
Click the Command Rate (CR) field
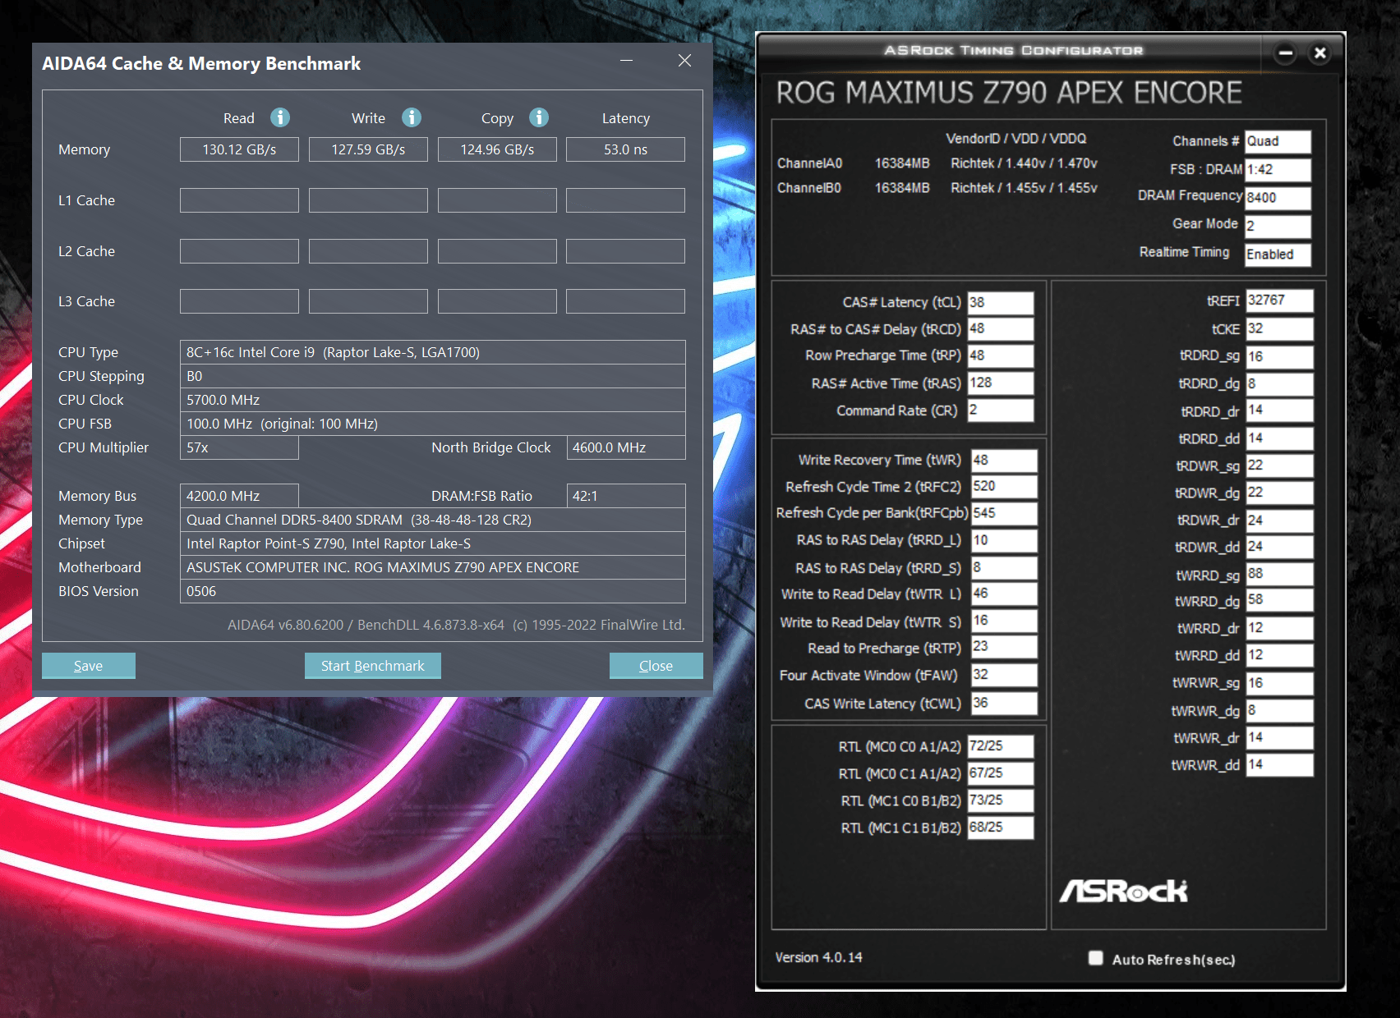tap(1000, 410)
